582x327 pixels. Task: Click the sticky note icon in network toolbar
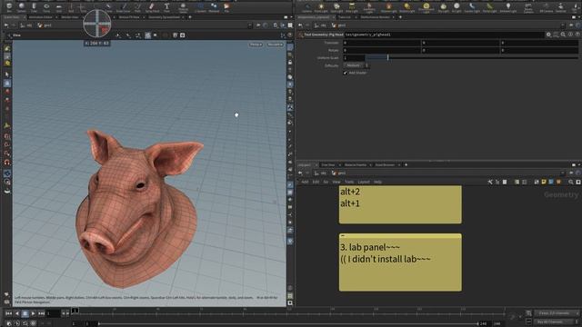544,182
